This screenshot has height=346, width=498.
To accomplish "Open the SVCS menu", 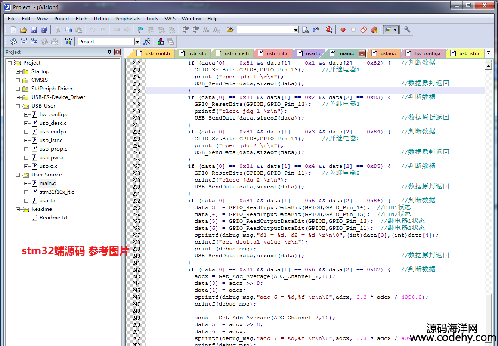I will coord(170,19).
